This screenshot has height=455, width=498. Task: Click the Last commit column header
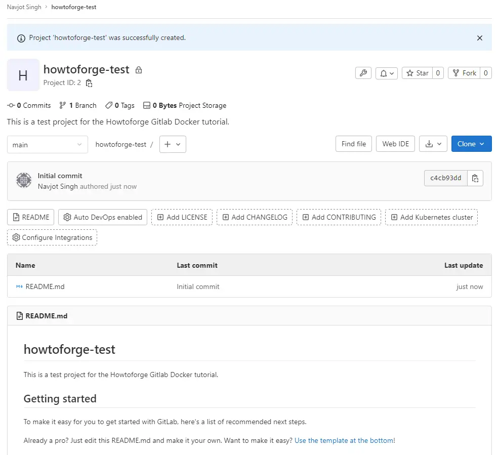pos(197,265)
